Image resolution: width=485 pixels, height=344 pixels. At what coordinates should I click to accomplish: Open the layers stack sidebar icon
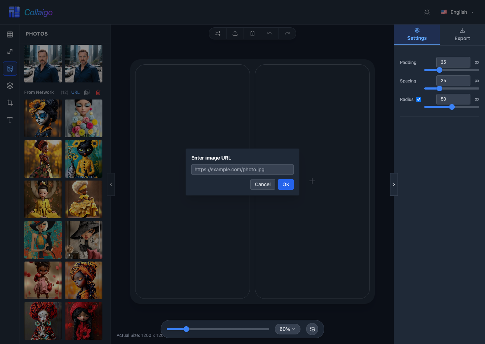[x=10, y=86]
